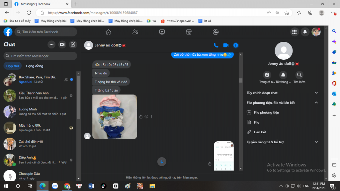The image size is (340, 191).
Task: Open new message compose icon
Action: pos(73,44)
